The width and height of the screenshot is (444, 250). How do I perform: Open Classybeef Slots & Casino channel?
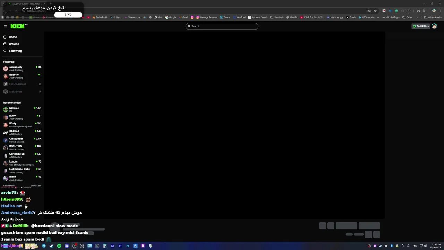pyautogui.click(x=22, y=140)
